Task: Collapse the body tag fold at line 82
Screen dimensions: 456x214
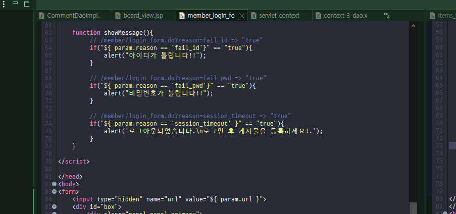Action: 54,184
